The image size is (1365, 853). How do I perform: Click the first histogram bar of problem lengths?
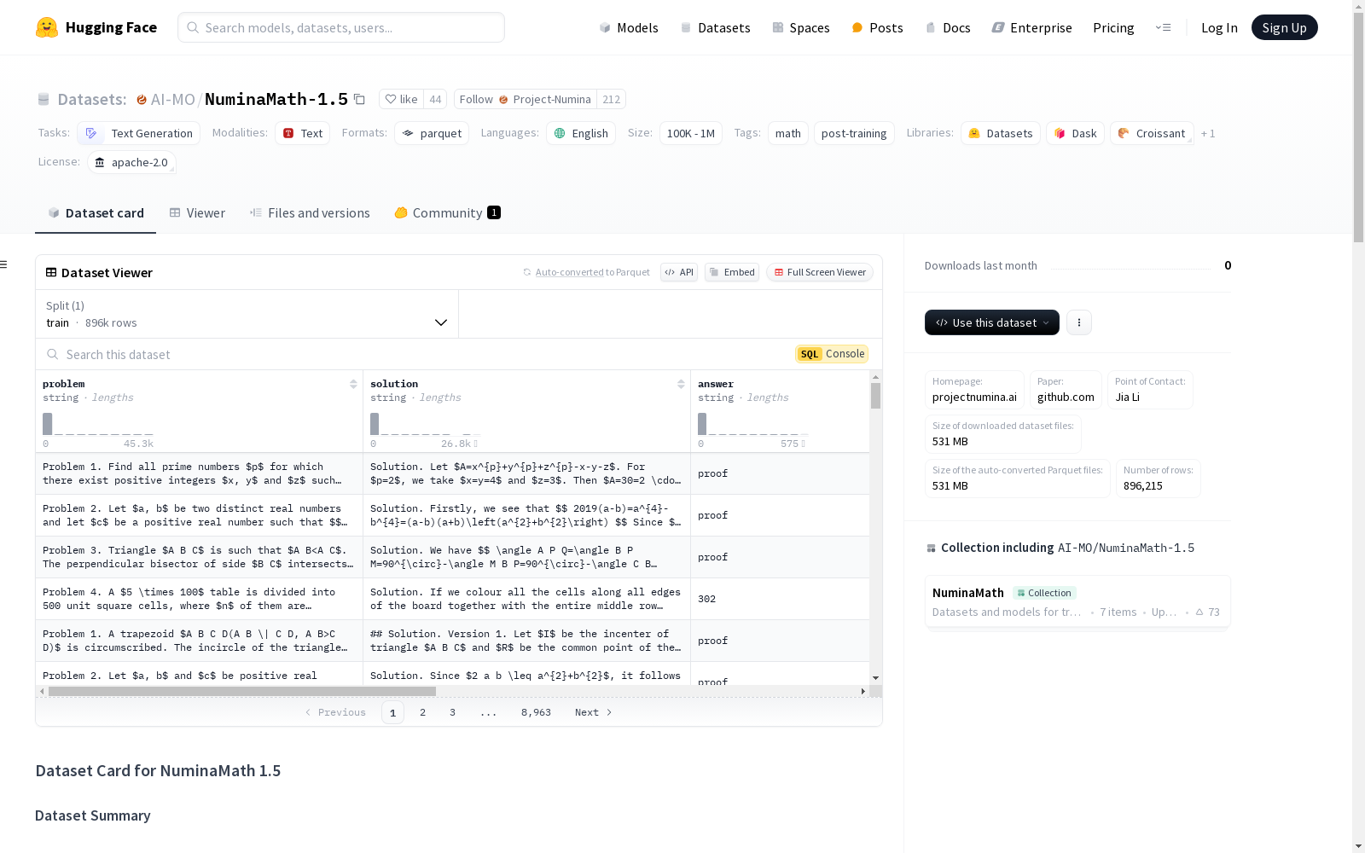[48, 424]
